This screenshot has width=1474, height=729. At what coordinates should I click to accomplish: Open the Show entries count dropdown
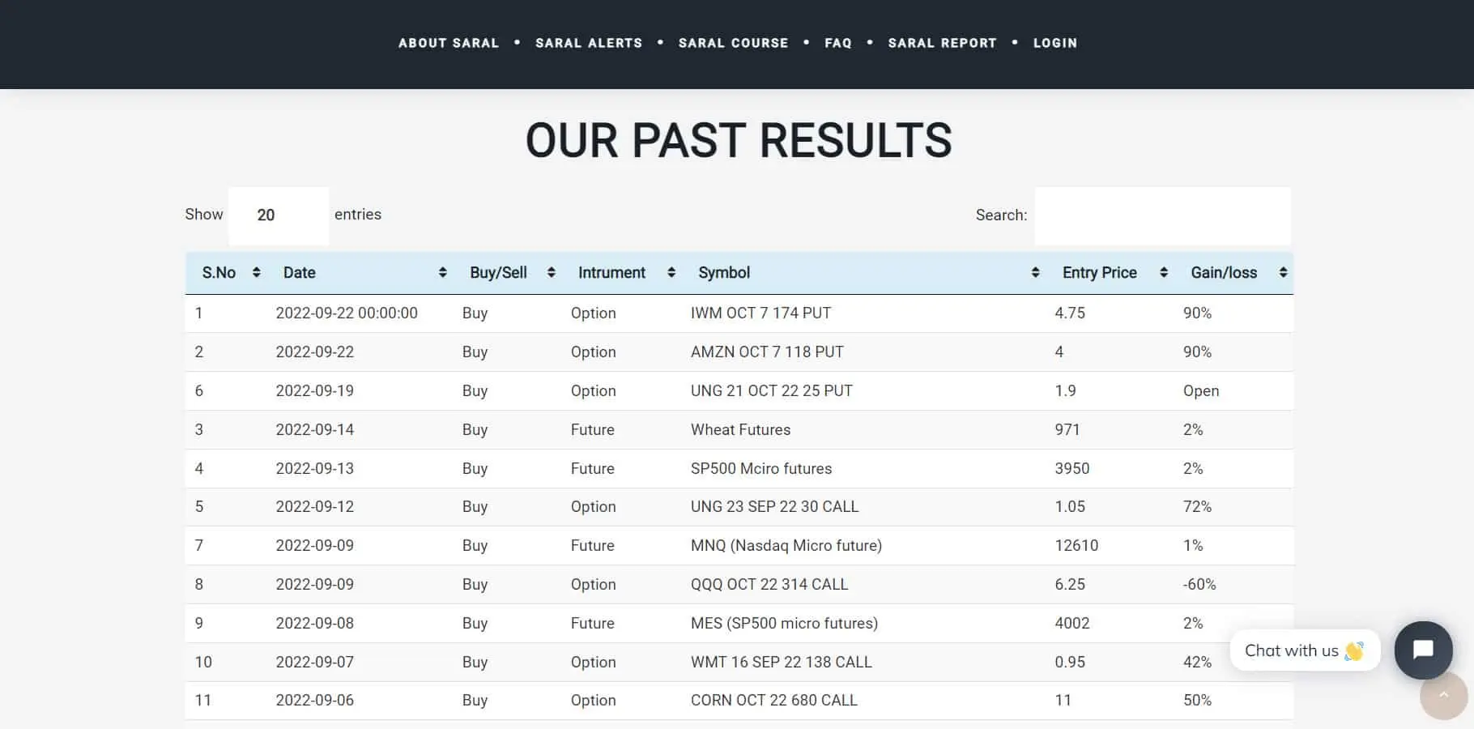point(279,215)
